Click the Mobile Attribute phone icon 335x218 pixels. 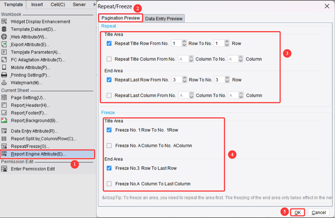pos(4,67)
